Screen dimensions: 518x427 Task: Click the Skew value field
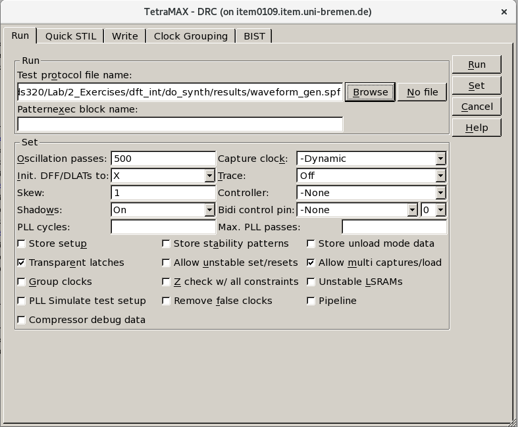(x=163, y=193)
